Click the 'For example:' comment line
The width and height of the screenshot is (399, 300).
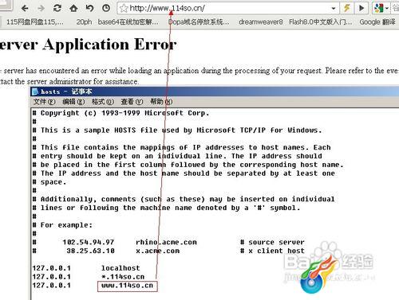(66, 225)
